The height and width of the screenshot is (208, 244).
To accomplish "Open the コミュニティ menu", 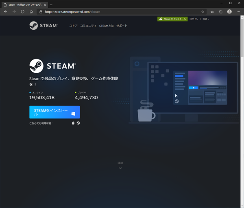I will [x=88, y=26].
